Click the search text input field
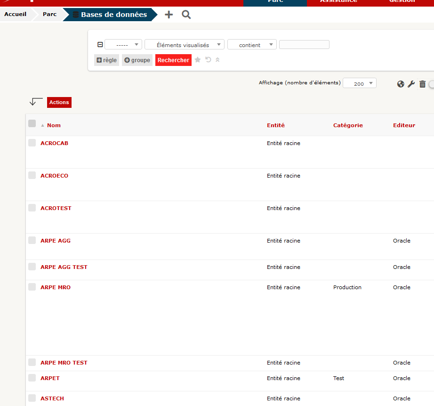The image size is (434, 406). 304,44
